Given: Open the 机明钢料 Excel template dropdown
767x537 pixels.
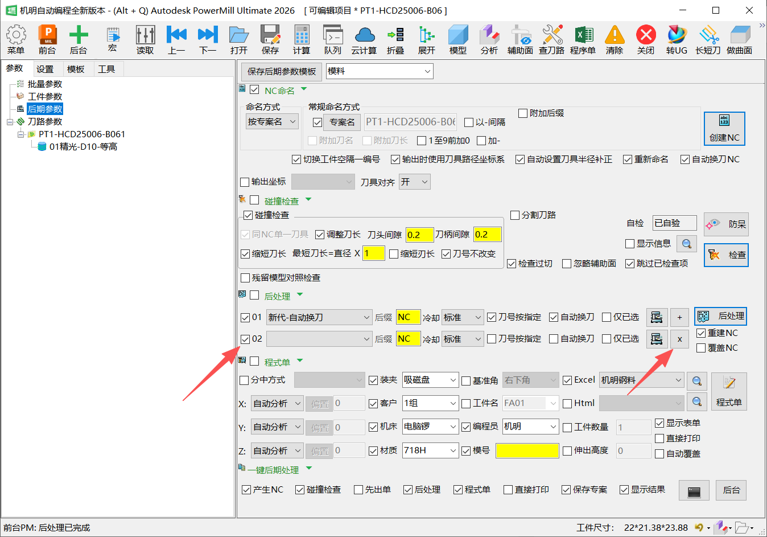Looking at the screenshot, I should [x=642, y=380].
